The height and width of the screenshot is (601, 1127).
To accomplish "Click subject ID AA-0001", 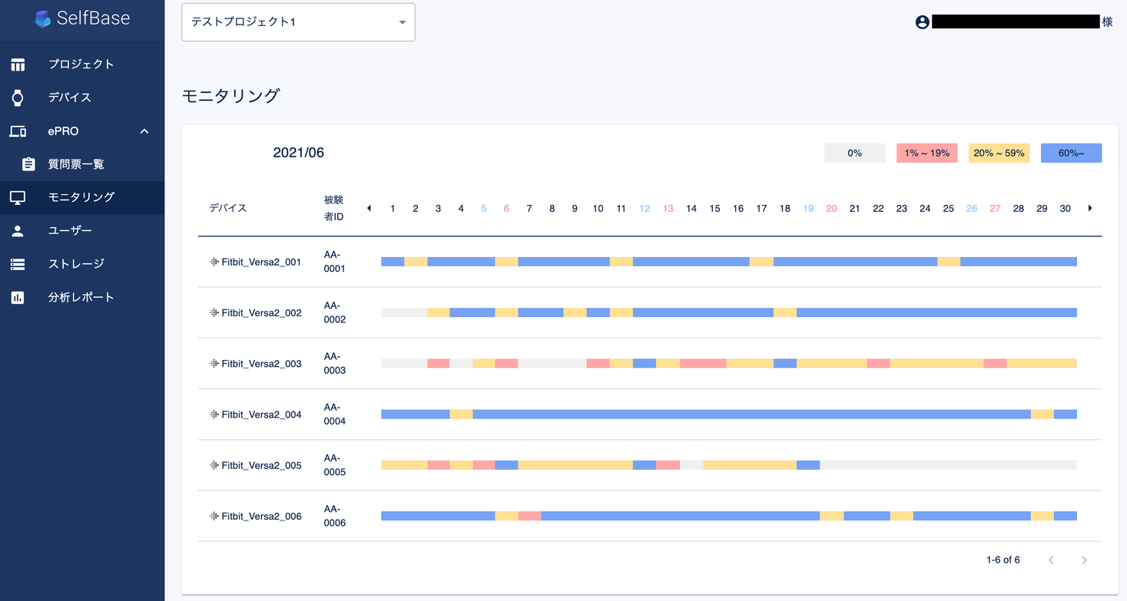I will [335, 262].
